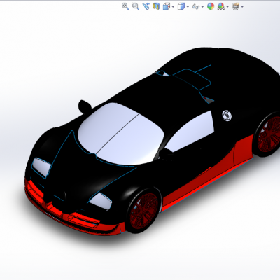Click the Apply Scene icon
The height and width of the screenshot is (280, 280).
pos(220,6)
